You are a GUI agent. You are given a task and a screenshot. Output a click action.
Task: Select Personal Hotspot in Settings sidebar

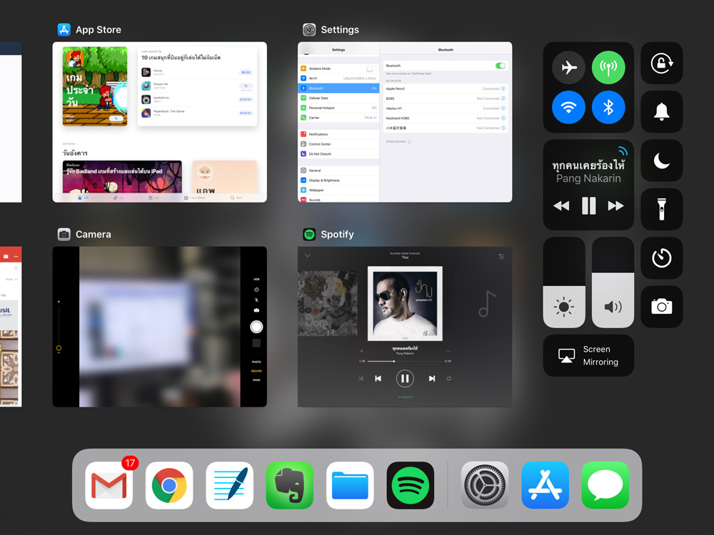pyautogui.click(x=338, y=108)
